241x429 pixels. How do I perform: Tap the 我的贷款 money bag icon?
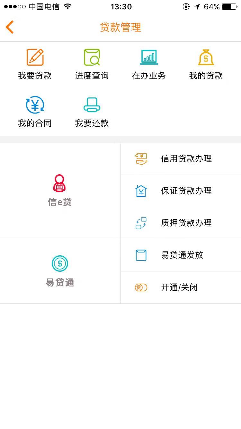click(x=206, y=57)
